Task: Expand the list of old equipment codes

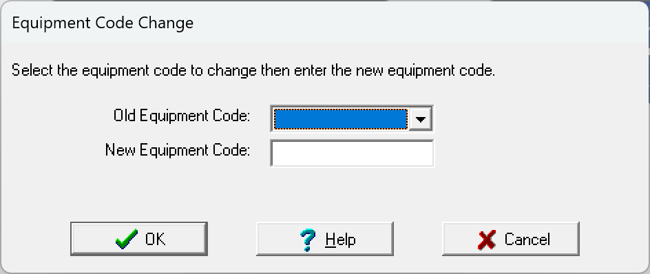Action: pos(420,119)
